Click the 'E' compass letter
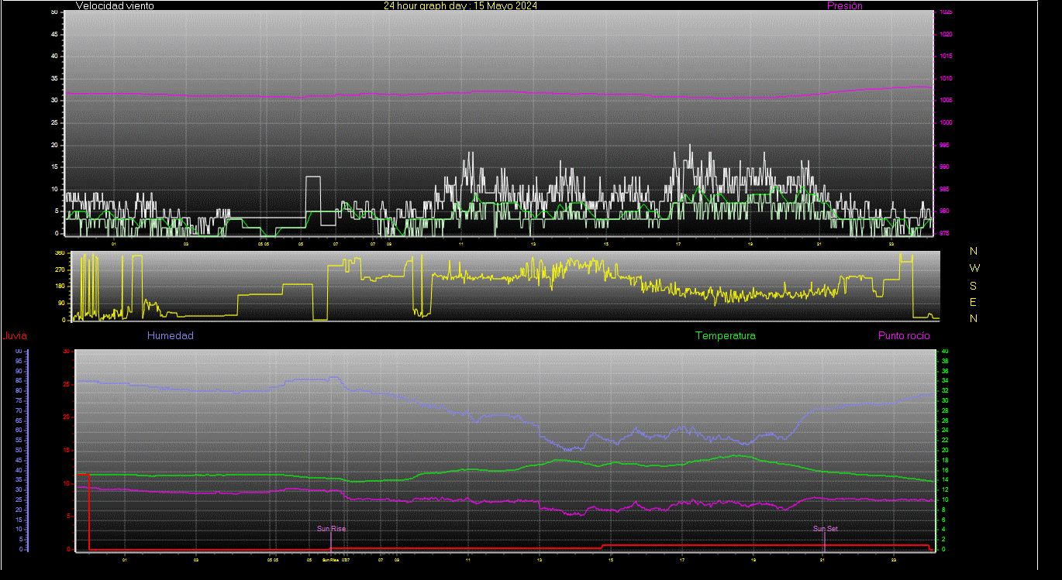The height and width of the screenshot is (580, 1062). 974,302
